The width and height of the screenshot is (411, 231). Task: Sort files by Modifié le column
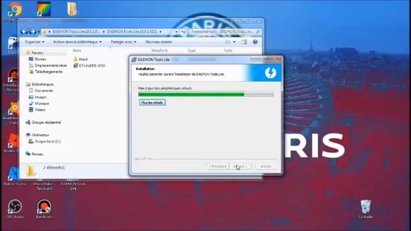coord(159,50)
